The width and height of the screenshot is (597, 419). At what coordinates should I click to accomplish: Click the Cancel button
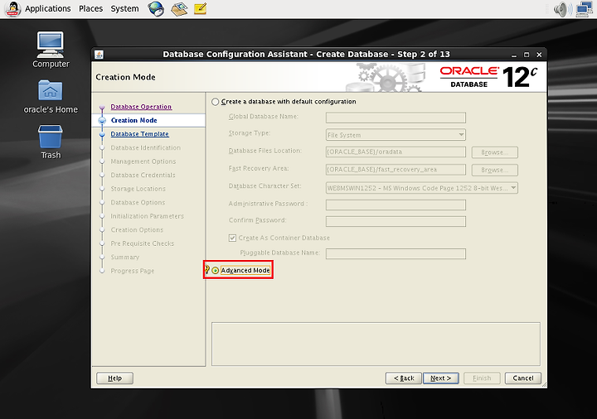pyautogui.click(x=522, y=378)
